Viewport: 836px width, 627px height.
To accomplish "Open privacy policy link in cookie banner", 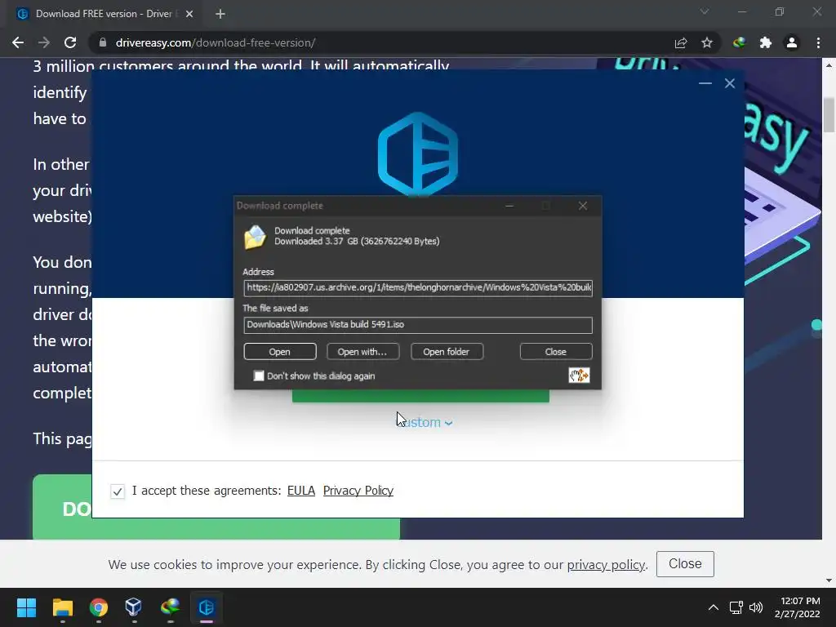I will tap(607, 565).
